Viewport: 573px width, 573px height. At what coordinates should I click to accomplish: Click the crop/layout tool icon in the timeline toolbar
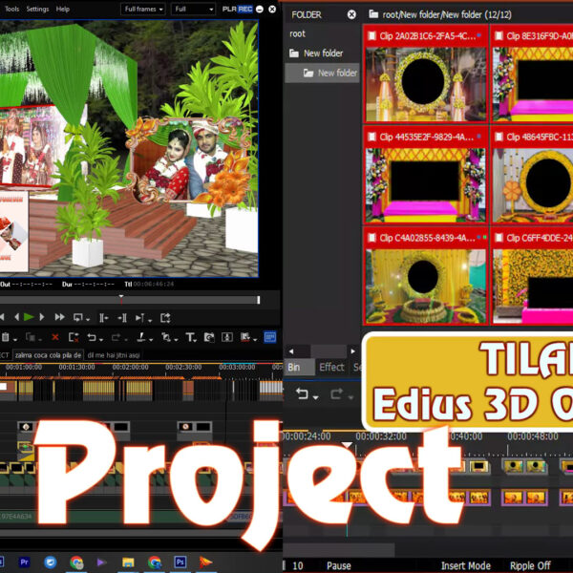166,337
